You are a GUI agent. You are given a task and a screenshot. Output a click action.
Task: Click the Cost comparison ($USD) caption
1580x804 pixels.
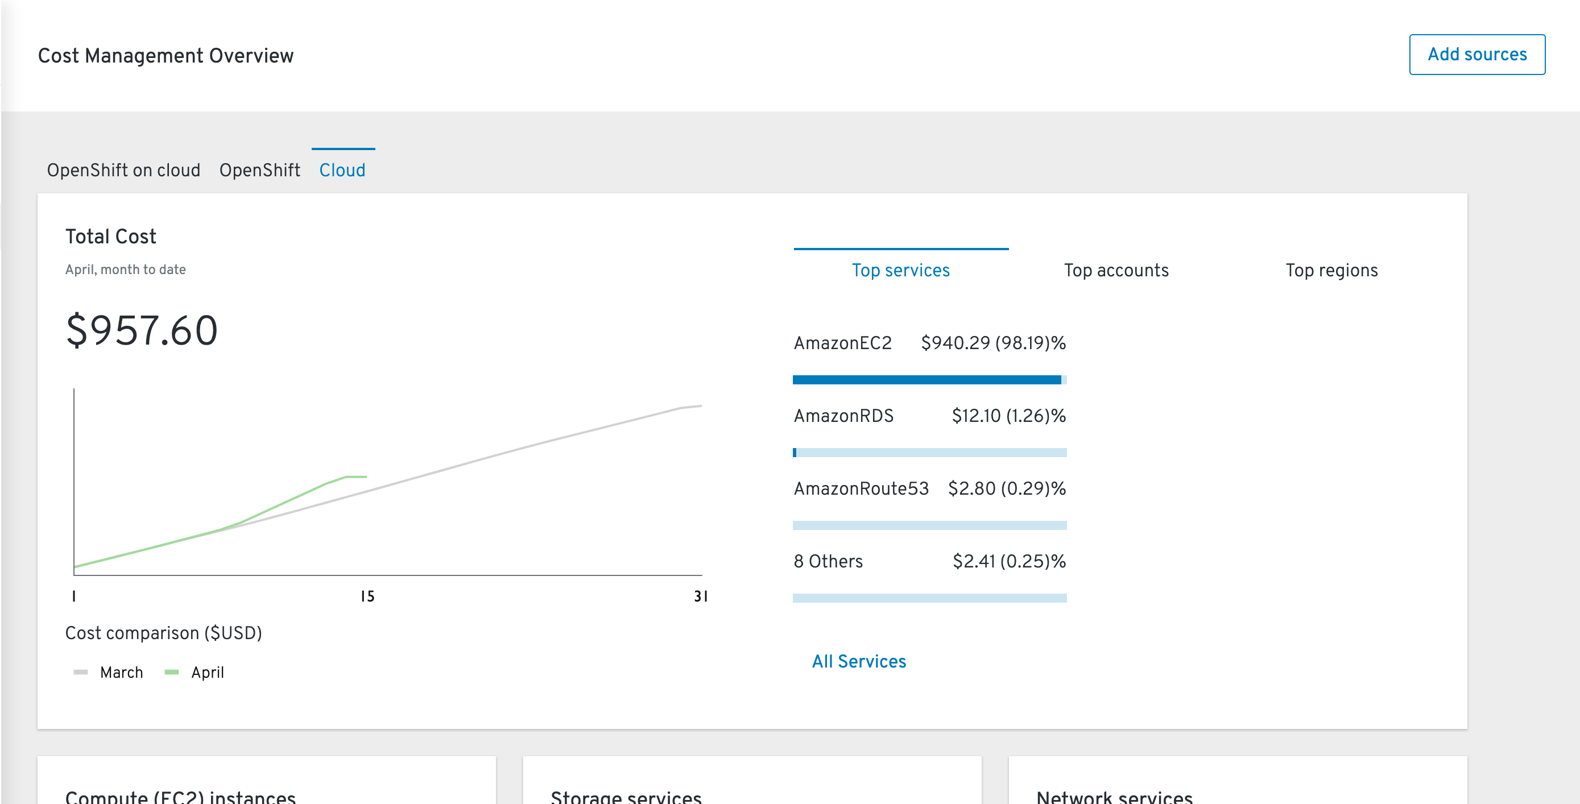(x=163, y=633)
